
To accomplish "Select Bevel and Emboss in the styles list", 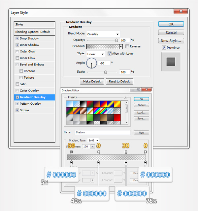I will (32, 65).
